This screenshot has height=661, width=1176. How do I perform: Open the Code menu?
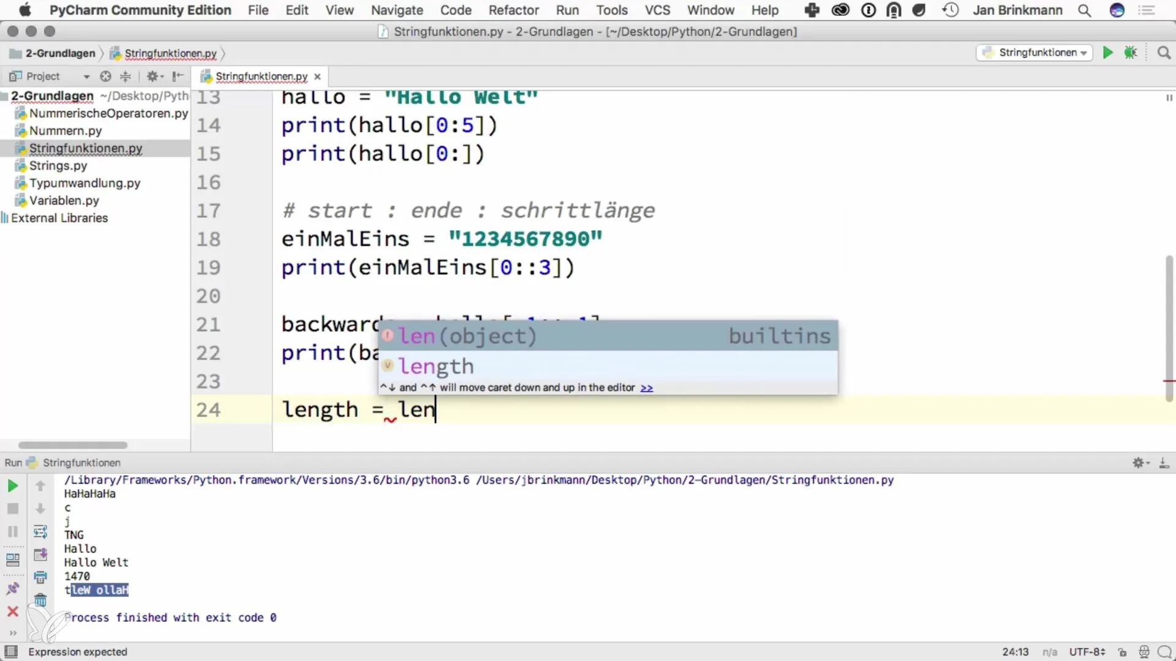point(456,10)
